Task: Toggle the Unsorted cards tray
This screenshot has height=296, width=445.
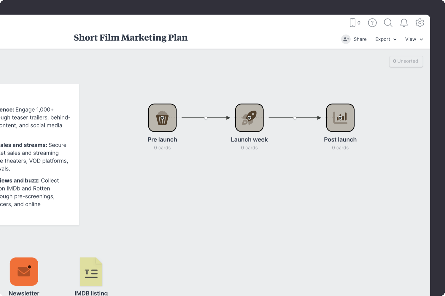Action: (x=406, y=61)
